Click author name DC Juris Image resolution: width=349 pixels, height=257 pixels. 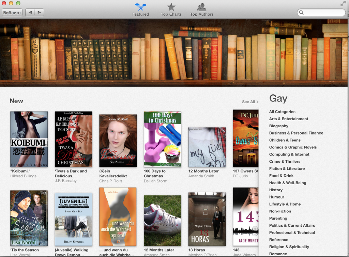click(x=240, y=176)
